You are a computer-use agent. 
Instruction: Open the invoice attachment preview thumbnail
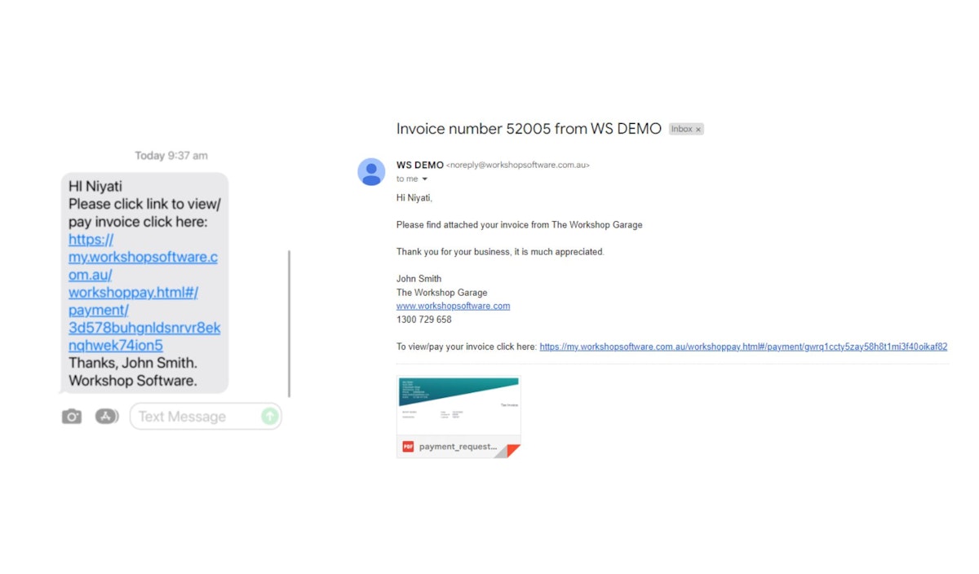pyautogui.click(x=458, y=406)
